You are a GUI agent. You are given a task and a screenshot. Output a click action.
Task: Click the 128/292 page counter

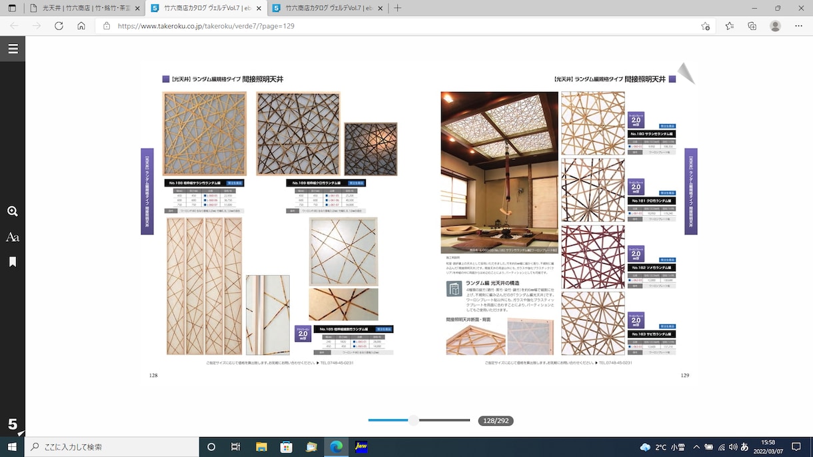pos(496,420)
